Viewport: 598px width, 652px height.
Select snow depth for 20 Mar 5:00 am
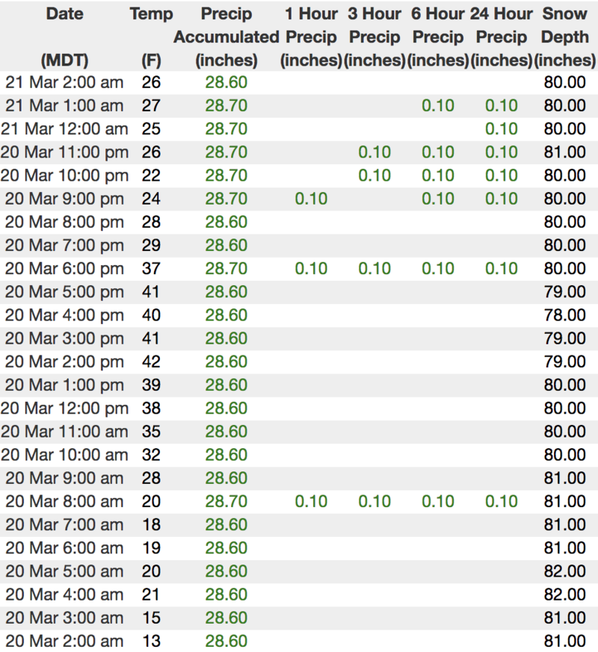click(x=565, y=571)
